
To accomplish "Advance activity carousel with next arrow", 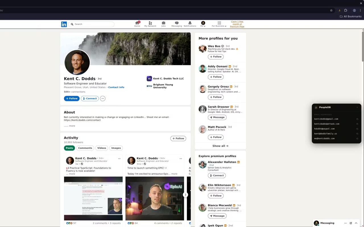I will tap(185, 195).
